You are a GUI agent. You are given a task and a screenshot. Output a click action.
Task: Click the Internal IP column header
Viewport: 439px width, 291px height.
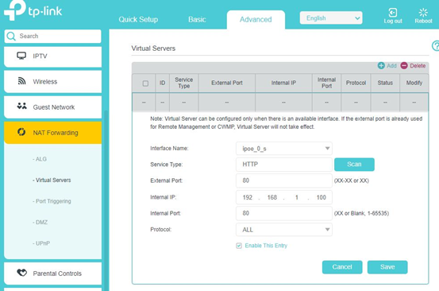tap(283, 83)
